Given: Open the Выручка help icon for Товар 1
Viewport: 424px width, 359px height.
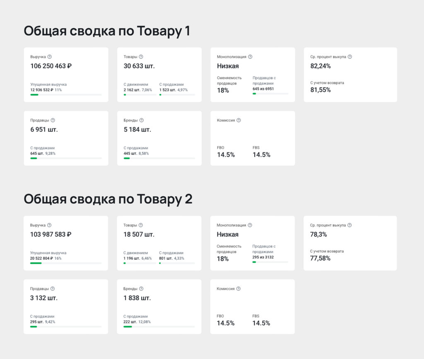Looking at the screenshot, I should point(49,57).
